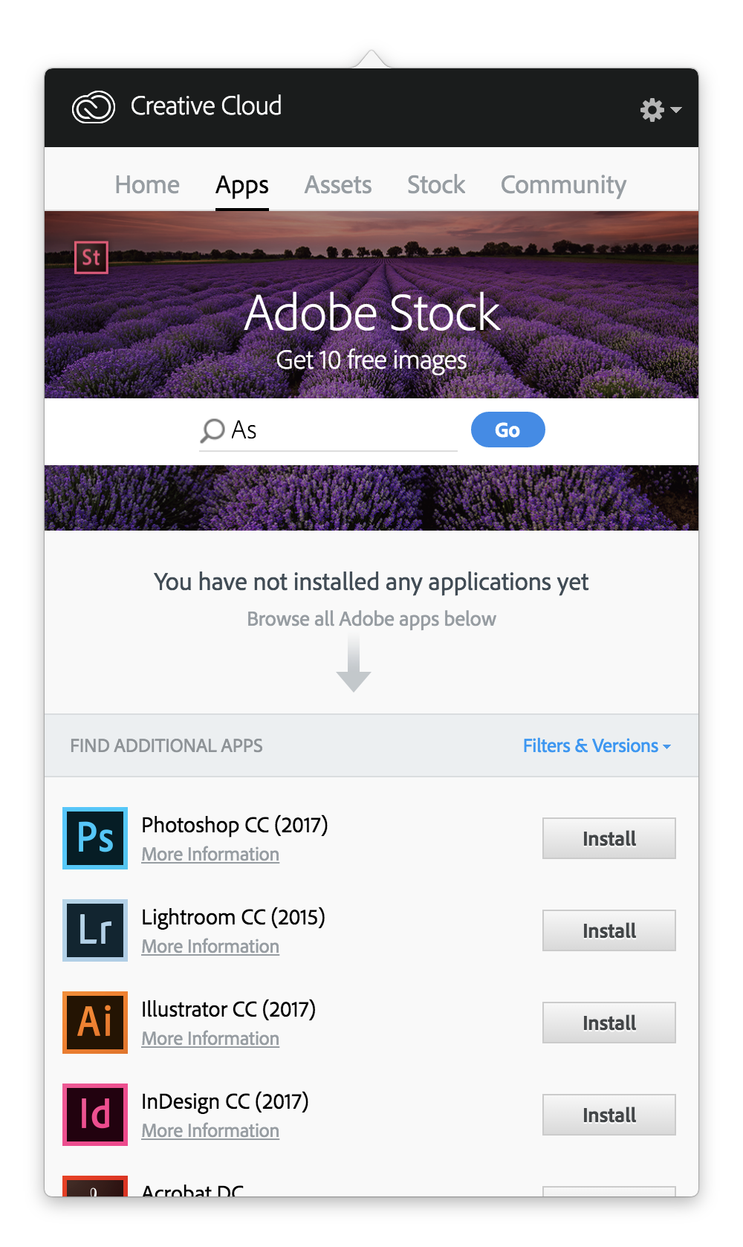Open More Information for InDesign CC
Screen dimensions: 743x1247
click(210, 1131)
